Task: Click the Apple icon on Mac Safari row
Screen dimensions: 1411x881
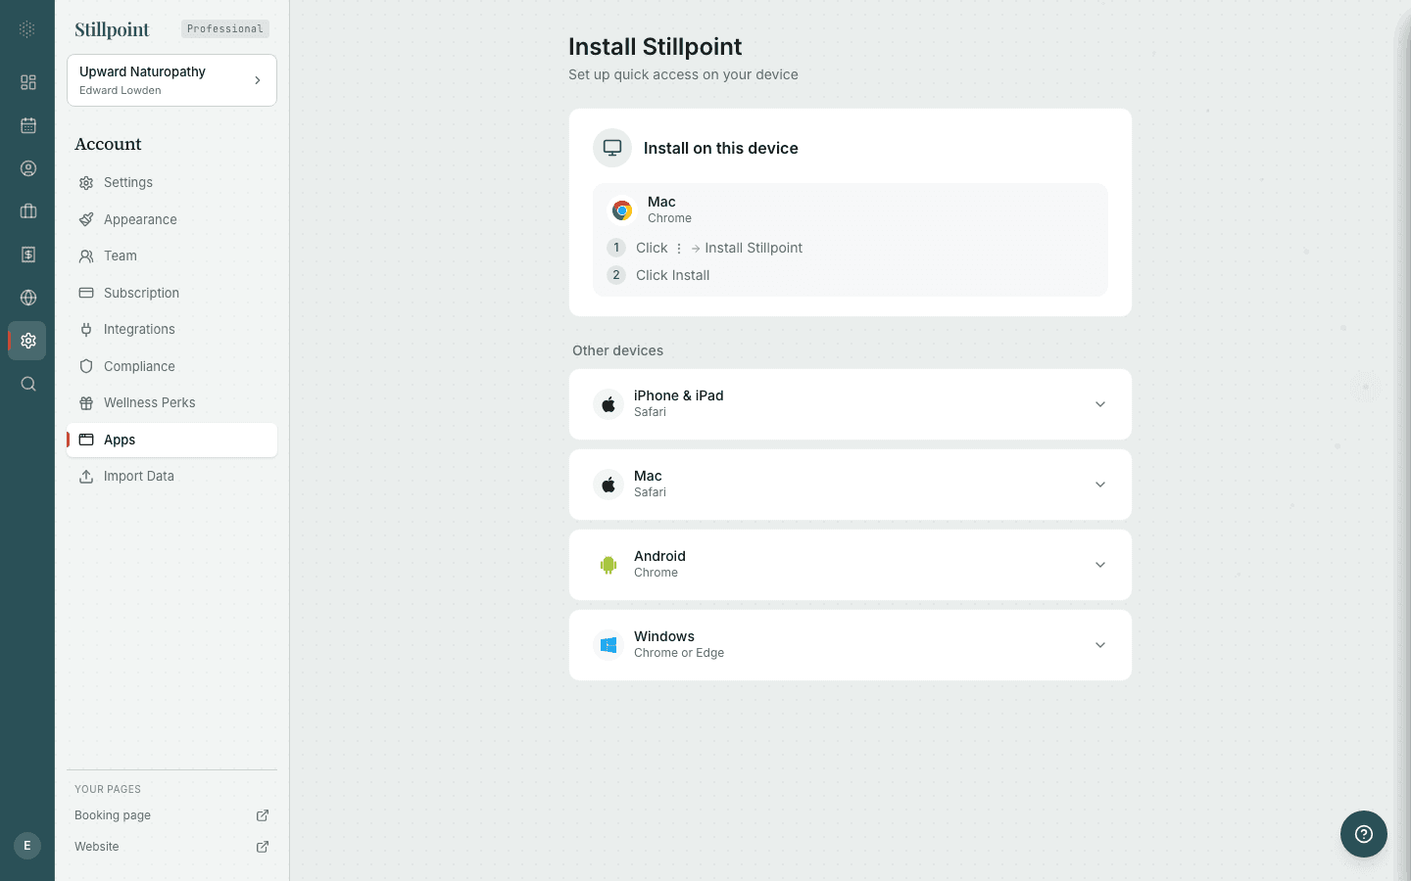Action: coord(608,485)
